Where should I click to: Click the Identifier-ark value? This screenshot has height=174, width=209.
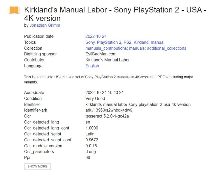109,110
